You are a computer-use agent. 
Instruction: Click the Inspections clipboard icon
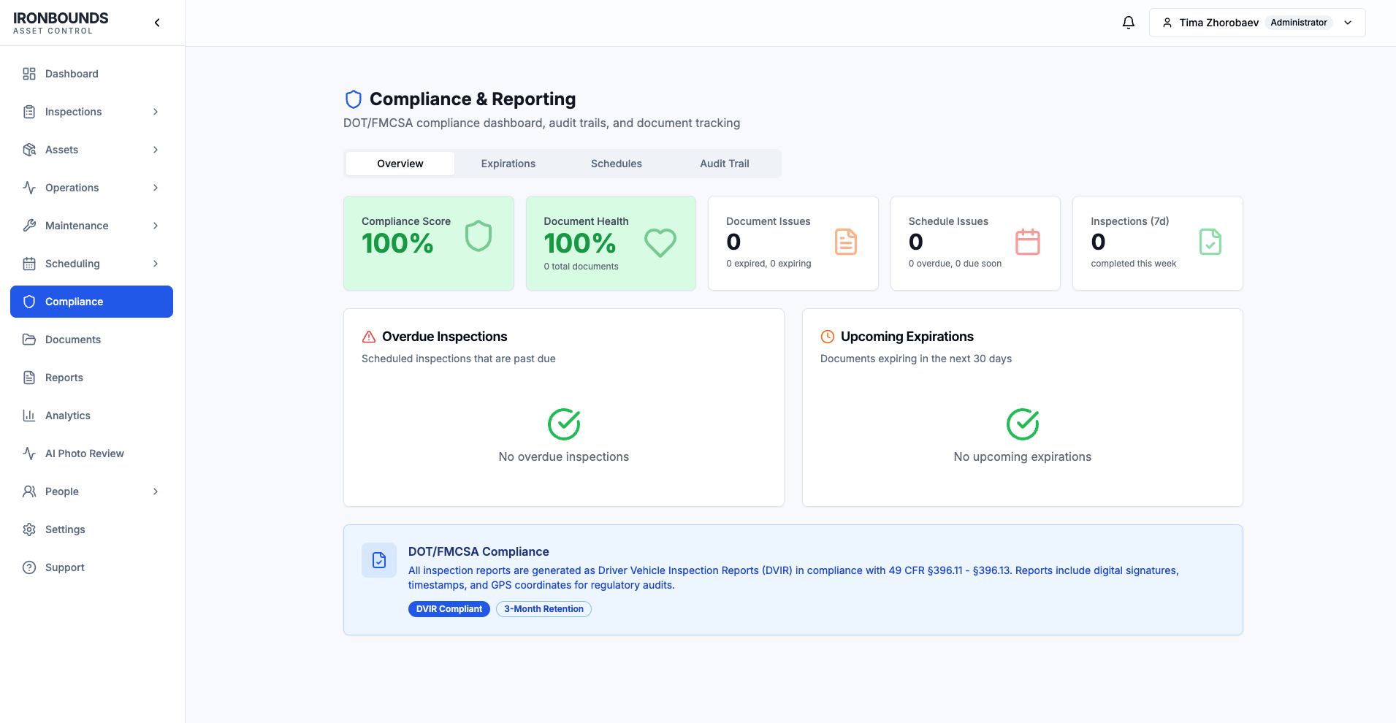coord(29,112)
